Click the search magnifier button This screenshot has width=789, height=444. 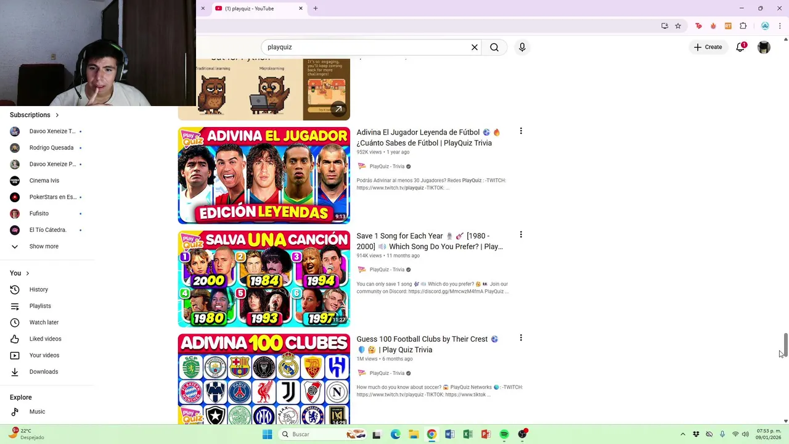[x=494, y=47]
